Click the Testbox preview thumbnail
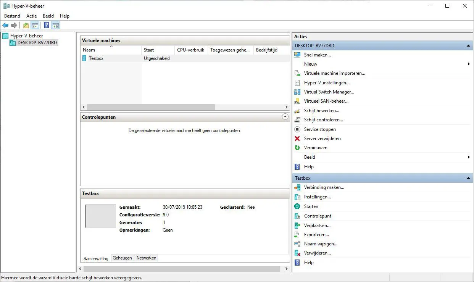474x282 pixels. (100, 216)
